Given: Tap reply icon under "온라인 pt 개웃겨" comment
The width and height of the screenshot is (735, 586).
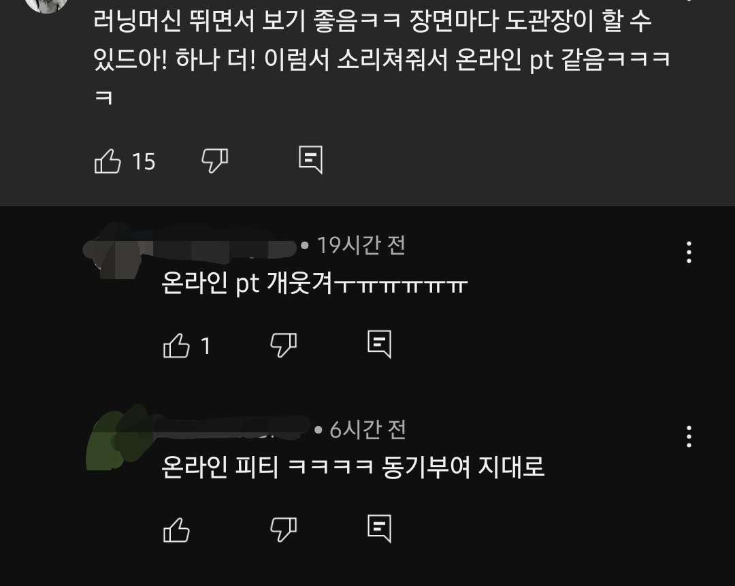Looking at the screenshot, I should pyautogui.click(x=379, y=344).
